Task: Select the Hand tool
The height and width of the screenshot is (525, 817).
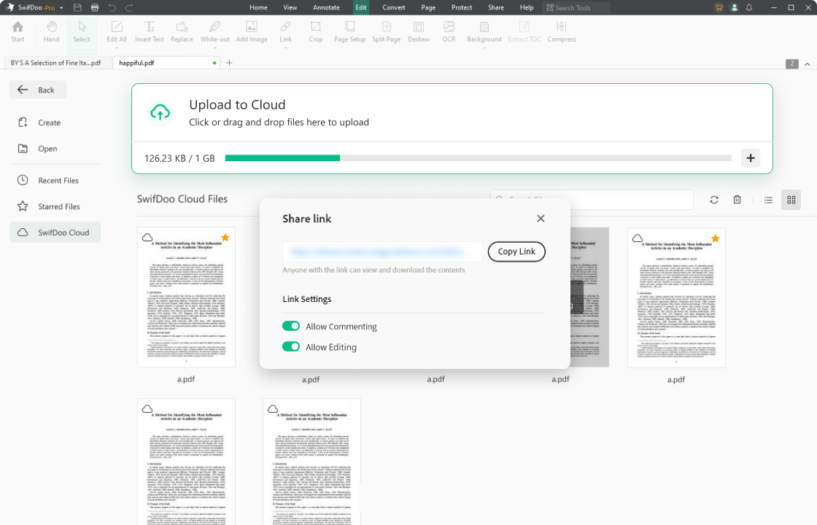Action: click(51, 32)
